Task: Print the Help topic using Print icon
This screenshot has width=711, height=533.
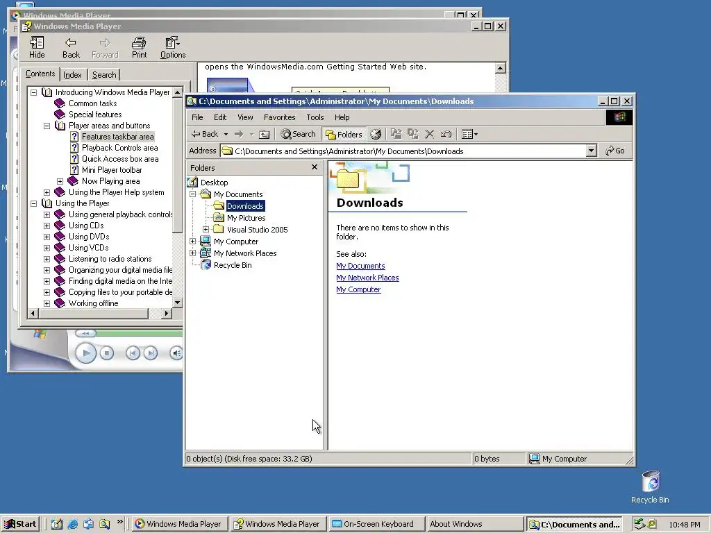Action: 139,47
